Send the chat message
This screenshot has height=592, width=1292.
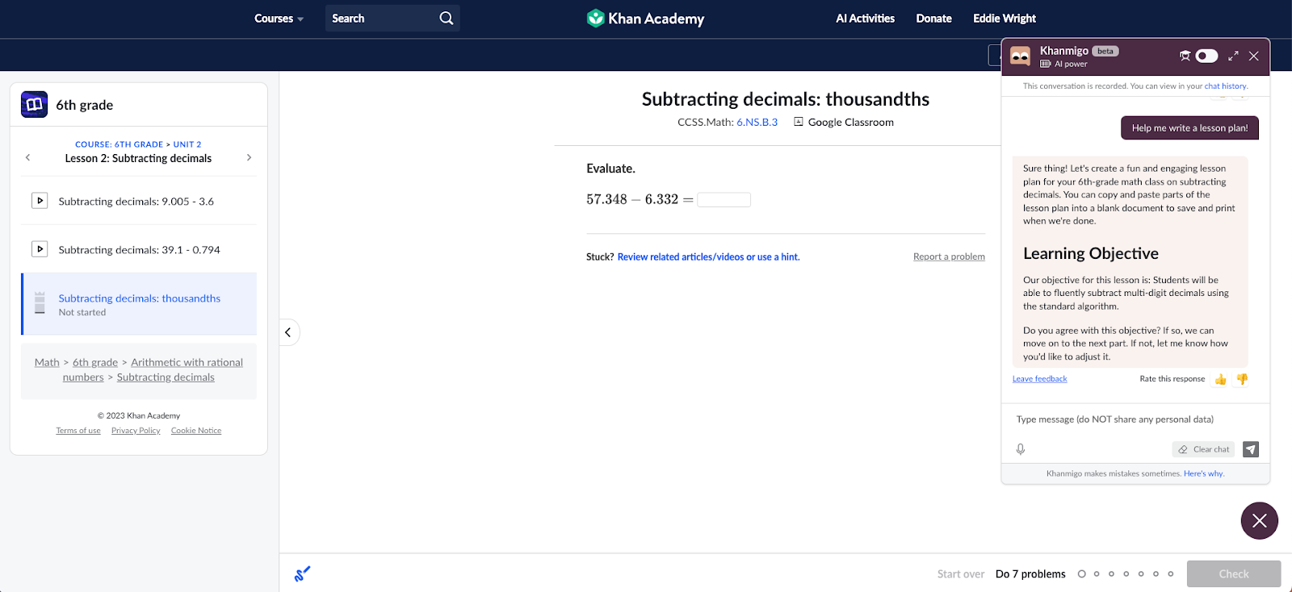(x=1251, y=449)
